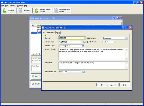Click the Incident Details scrollbar down arrow
This screenshot has height=106, width=144.
(126, 59)
